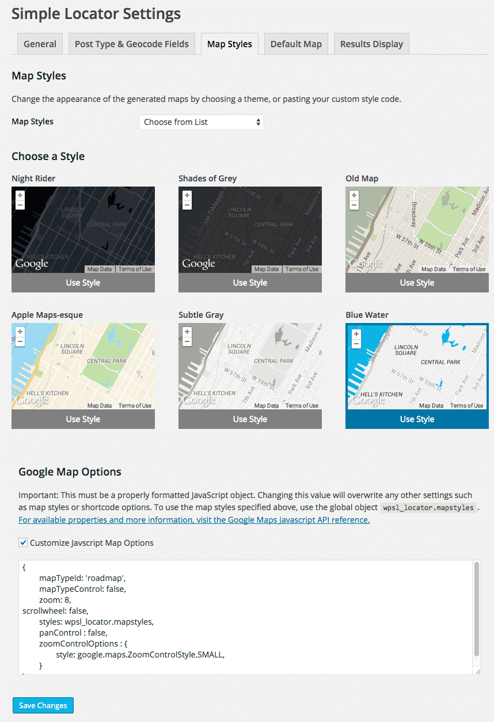Open the Results Display tab
The height and width of the screenshot is (722, 494).
(x=371, y=44)
